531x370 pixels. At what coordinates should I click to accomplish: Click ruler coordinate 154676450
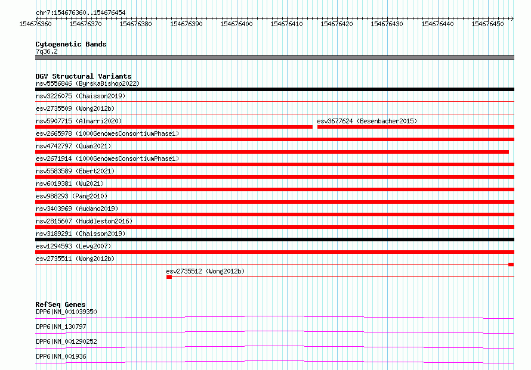click(x=487, y=24)
